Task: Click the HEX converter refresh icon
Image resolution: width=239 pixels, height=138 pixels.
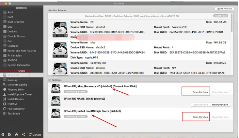Action: tap(4, 109)
